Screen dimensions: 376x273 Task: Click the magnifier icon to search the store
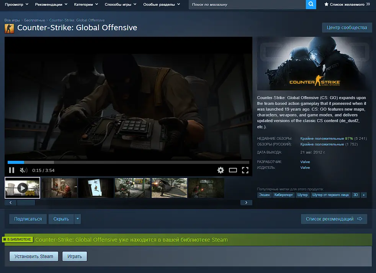(311, 5)
